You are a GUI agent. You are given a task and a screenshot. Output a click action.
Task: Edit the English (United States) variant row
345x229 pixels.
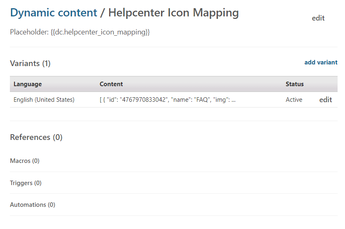pyautogui.click(x=326, y=100)
